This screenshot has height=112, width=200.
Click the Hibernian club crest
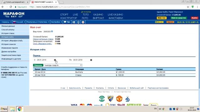tap(102, 99)
